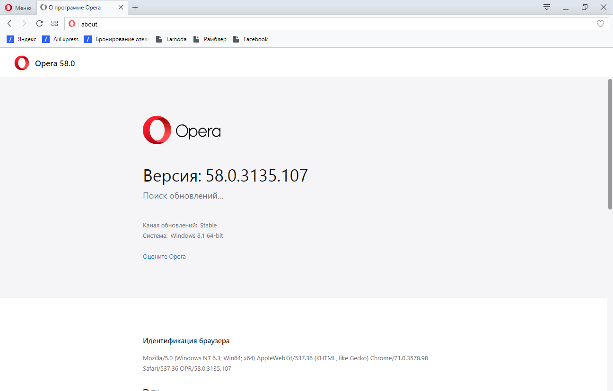Select the 'О программе Opera' tab
The height and width of the screenshot is (391, 613).
point(76,8)
